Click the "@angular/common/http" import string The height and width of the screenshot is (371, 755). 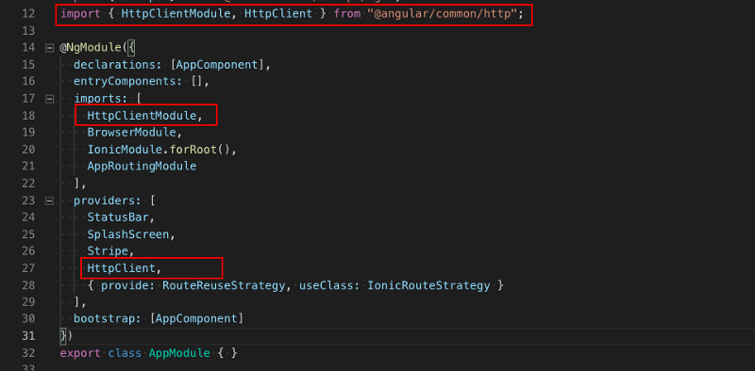(442, 14)
